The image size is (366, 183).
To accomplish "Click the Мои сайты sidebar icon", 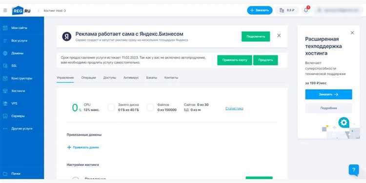I will (x=5, y=28).
